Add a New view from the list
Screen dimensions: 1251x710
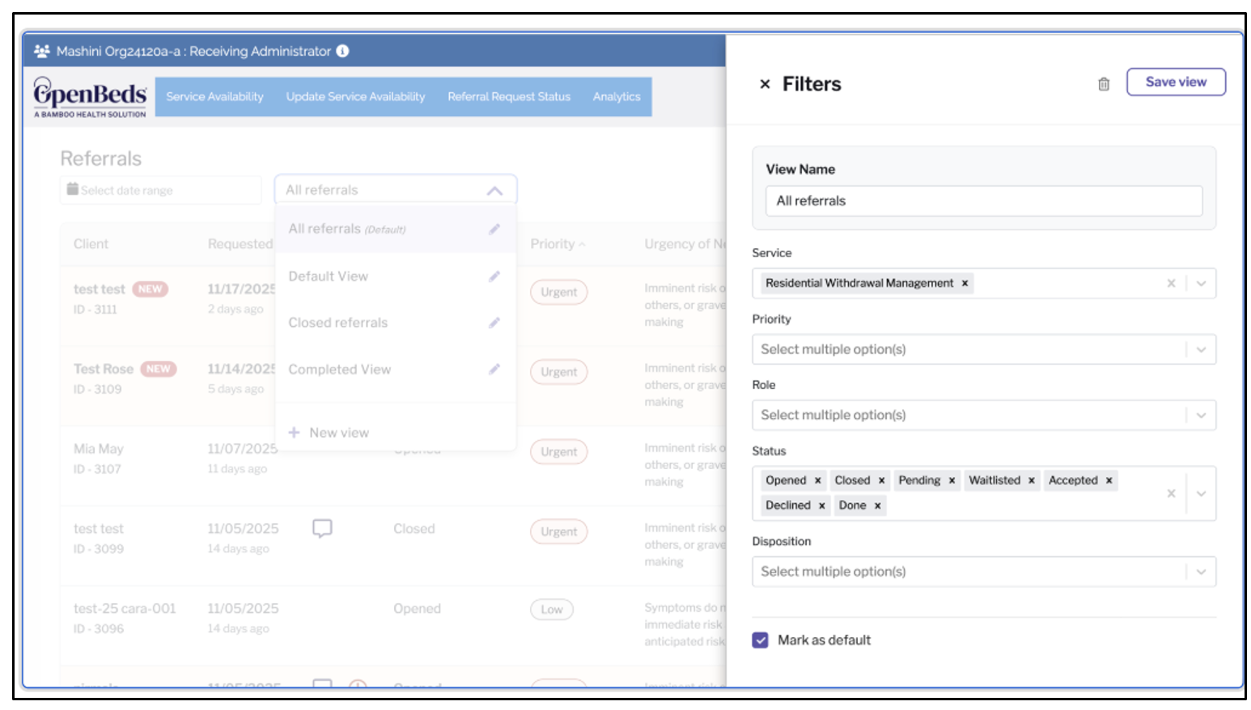click(329, 433)
